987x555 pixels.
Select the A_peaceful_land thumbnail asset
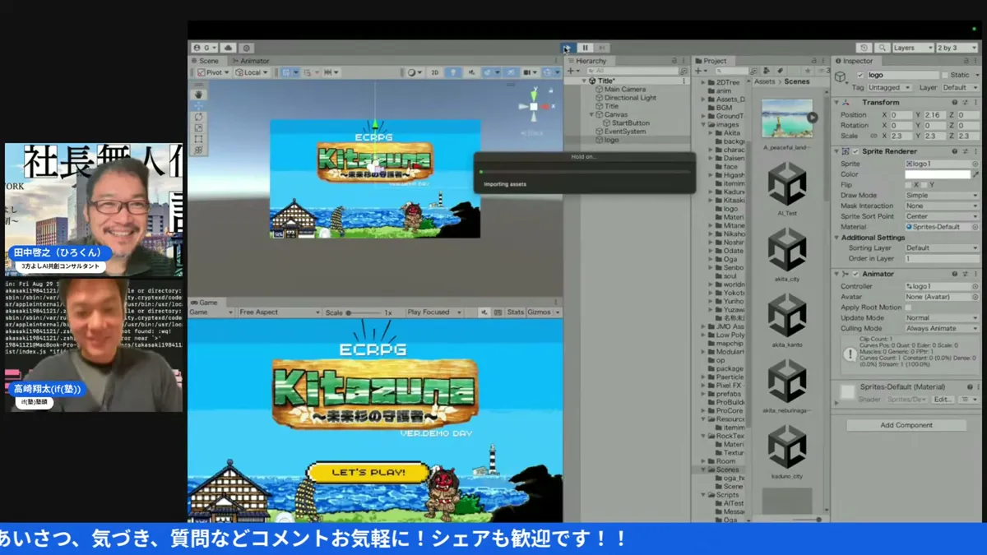point(787,123)
